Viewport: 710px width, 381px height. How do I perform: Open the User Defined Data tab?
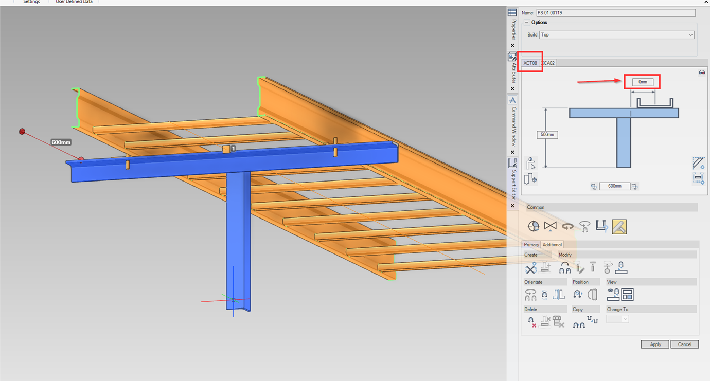click(x=74, y=2)
